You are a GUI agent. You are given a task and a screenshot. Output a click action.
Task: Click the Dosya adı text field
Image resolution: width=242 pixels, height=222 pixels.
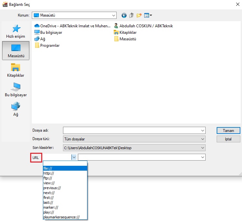tap(132, 130)
